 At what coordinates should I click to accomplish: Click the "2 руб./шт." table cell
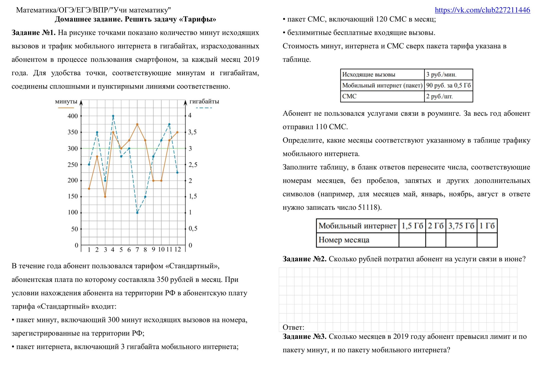449,96
